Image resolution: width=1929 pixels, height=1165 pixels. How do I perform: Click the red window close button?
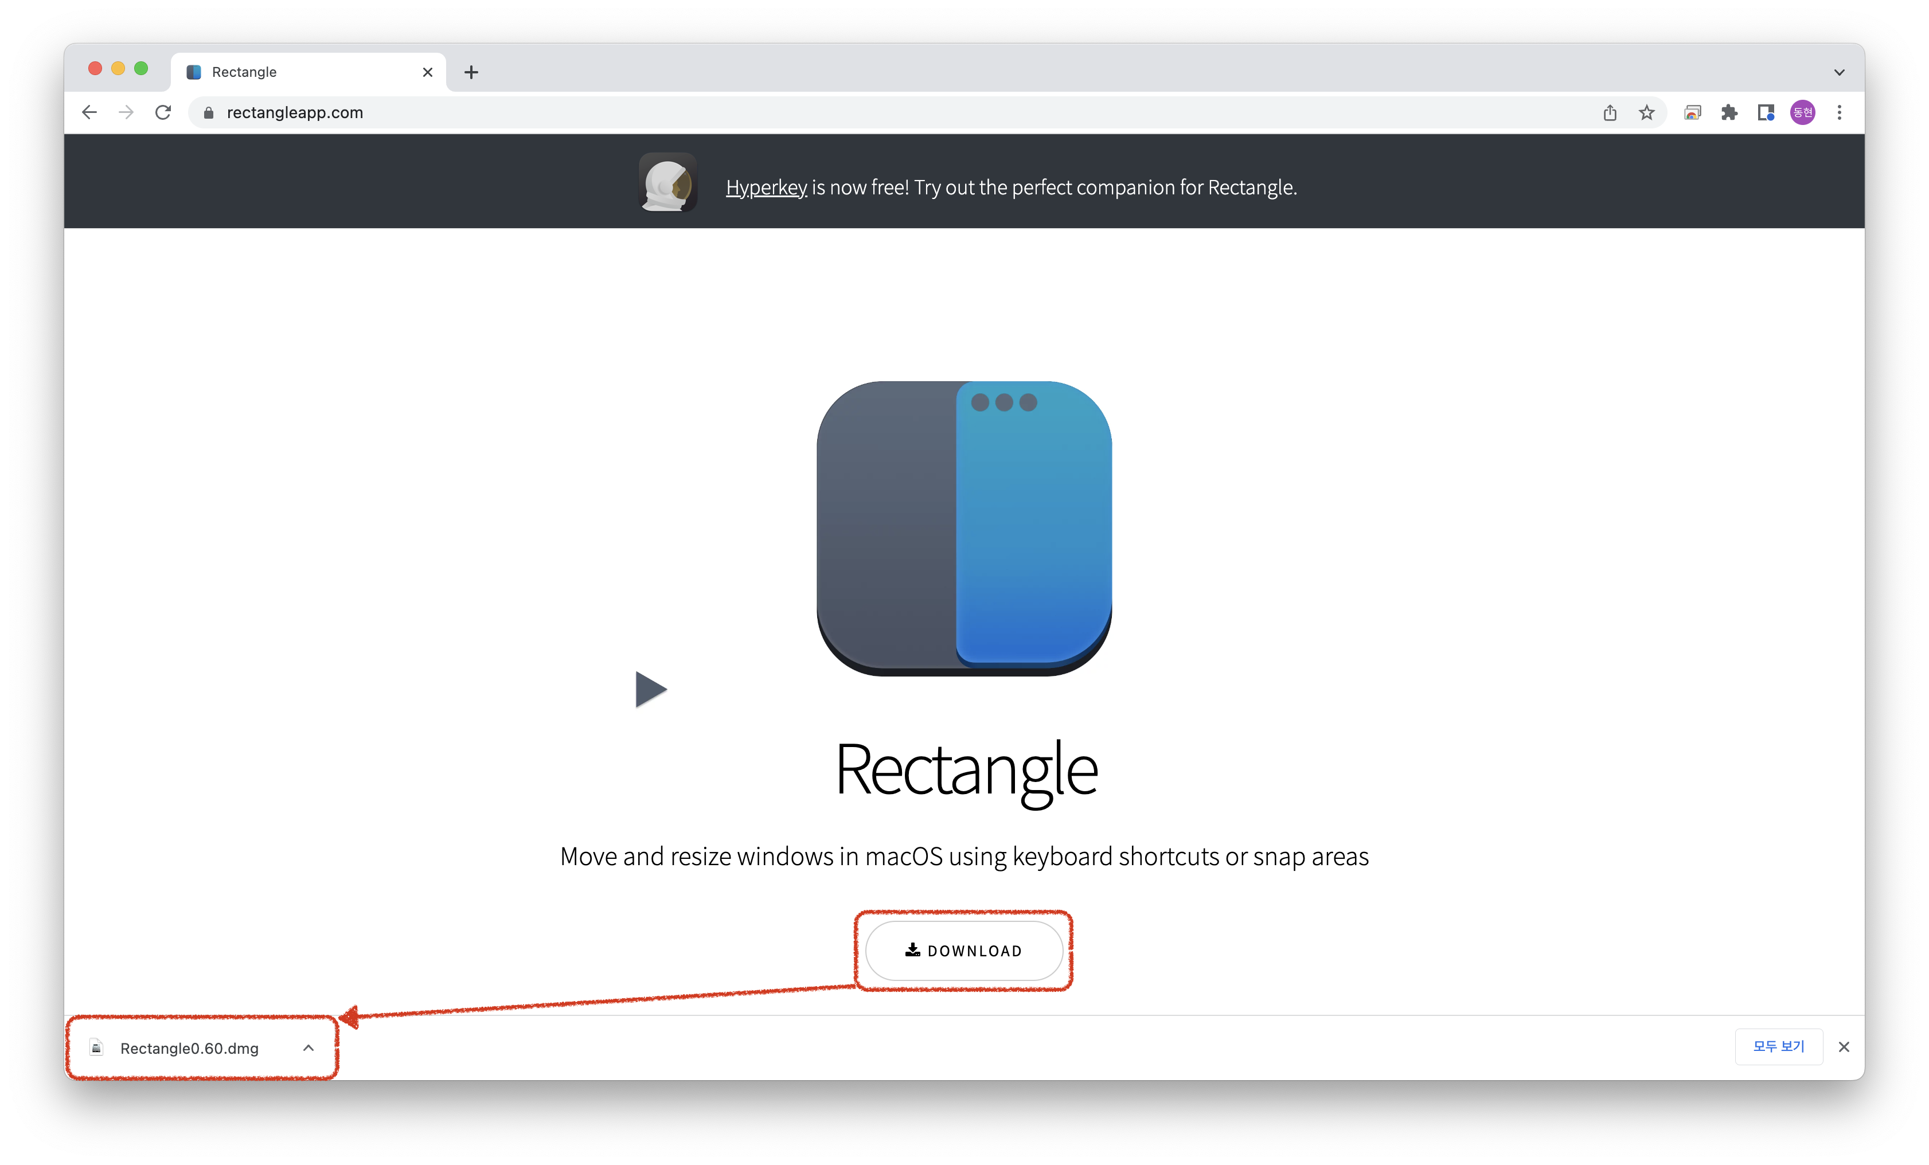click(x=96, y=69)
